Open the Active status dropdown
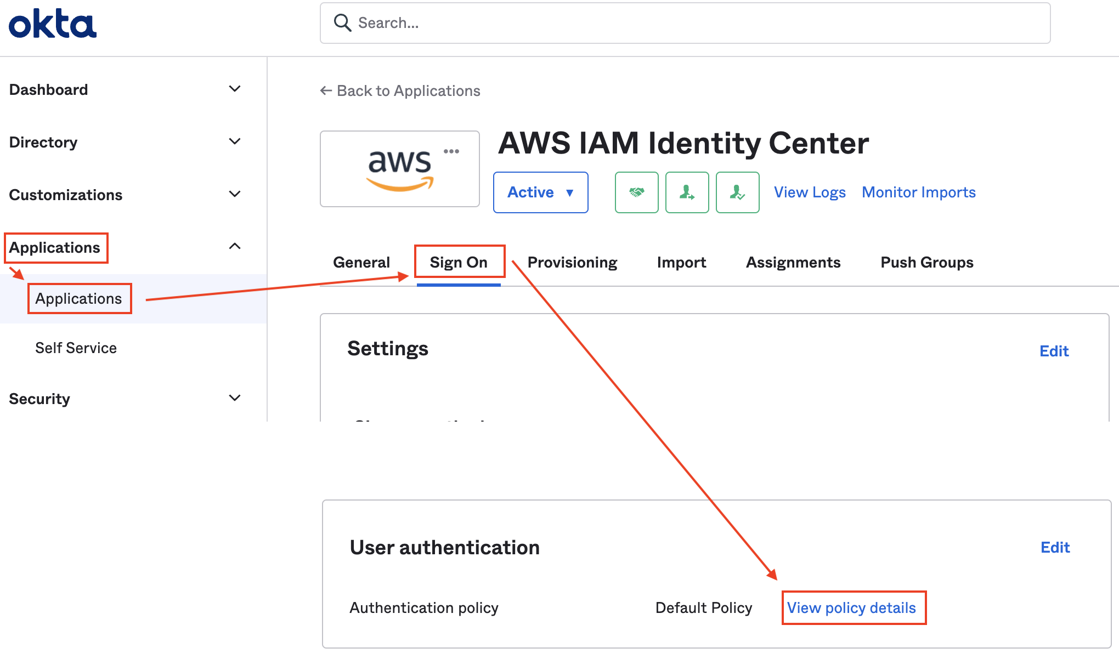1119x659 pixels. point(540,192)
